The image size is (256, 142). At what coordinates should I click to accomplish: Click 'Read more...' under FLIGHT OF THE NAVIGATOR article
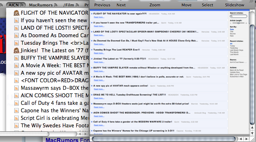click(x=99, y=17)
